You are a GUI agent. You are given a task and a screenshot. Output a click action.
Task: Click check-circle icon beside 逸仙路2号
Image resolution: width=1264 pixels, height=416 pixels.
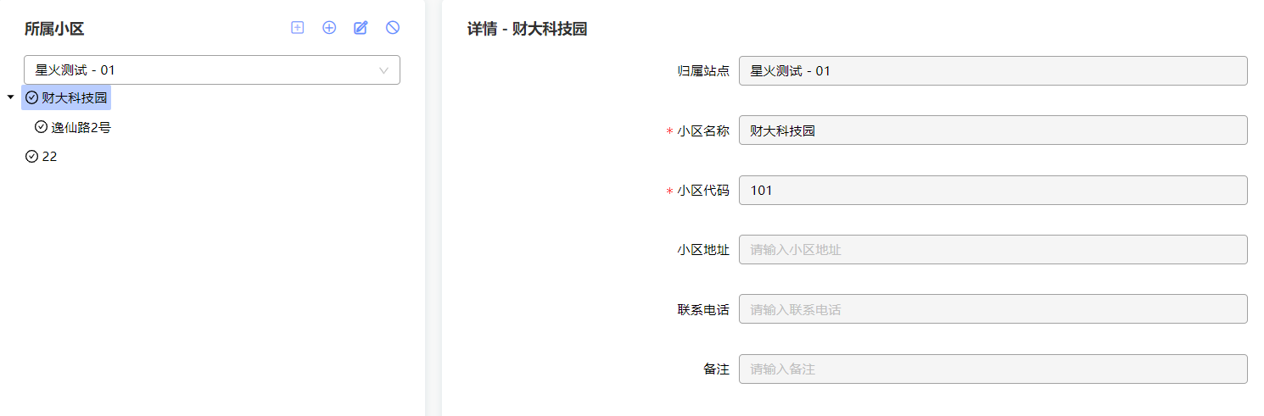coord(41,127)
